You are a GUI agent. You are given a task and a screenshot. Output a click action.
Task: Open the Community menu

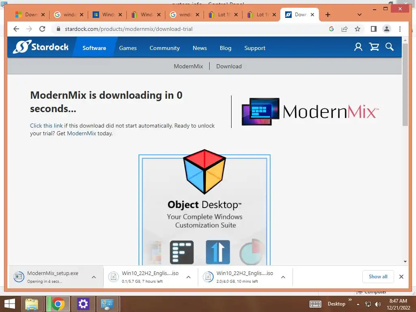coord(165,48)
